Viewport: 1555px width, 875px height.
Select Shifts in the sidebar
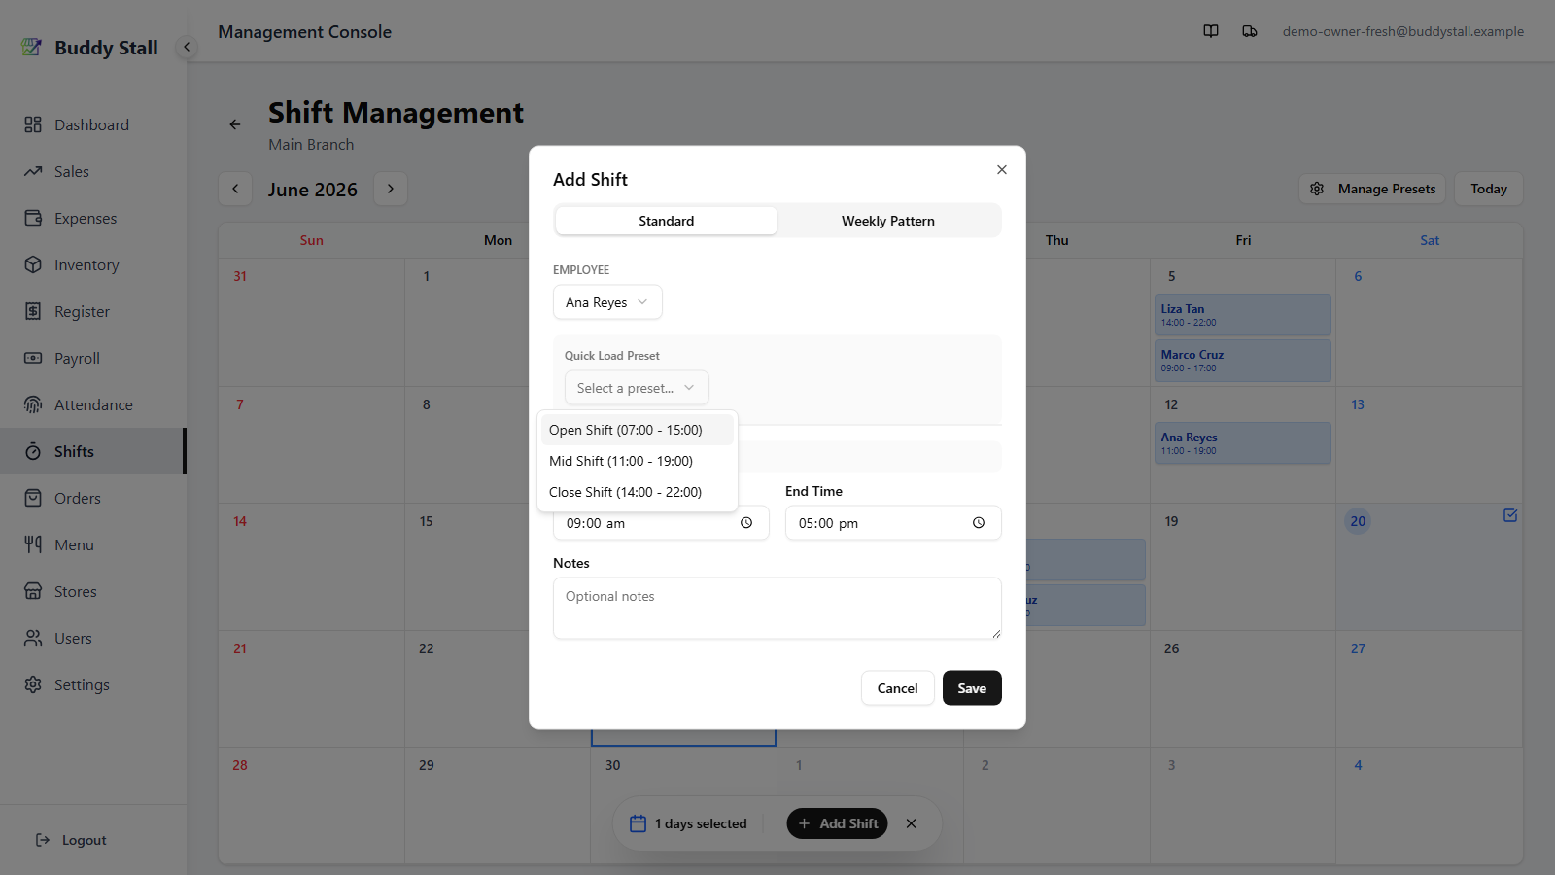point(92,451)
